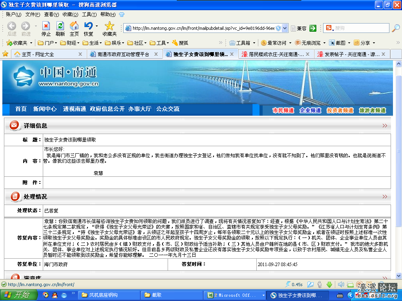Click the page vertical scrollbar down arrow
This screenshot has width=402, height=301.
pos(399,276)
